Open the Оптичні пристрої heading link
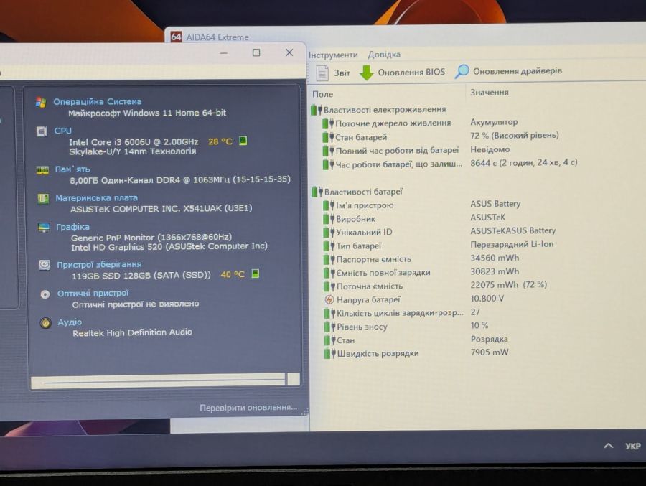The image size is (646, 486). tap(93, 293)
